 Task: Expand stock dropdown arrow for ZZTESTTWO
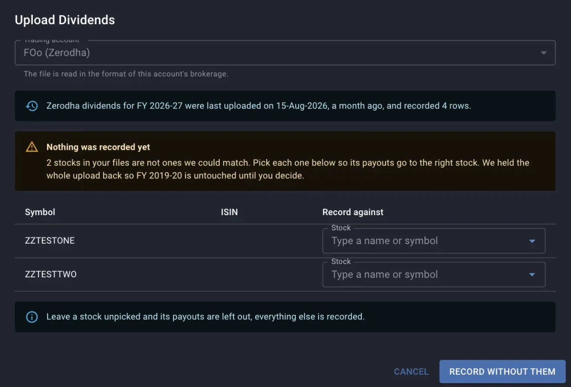(532, 275)
